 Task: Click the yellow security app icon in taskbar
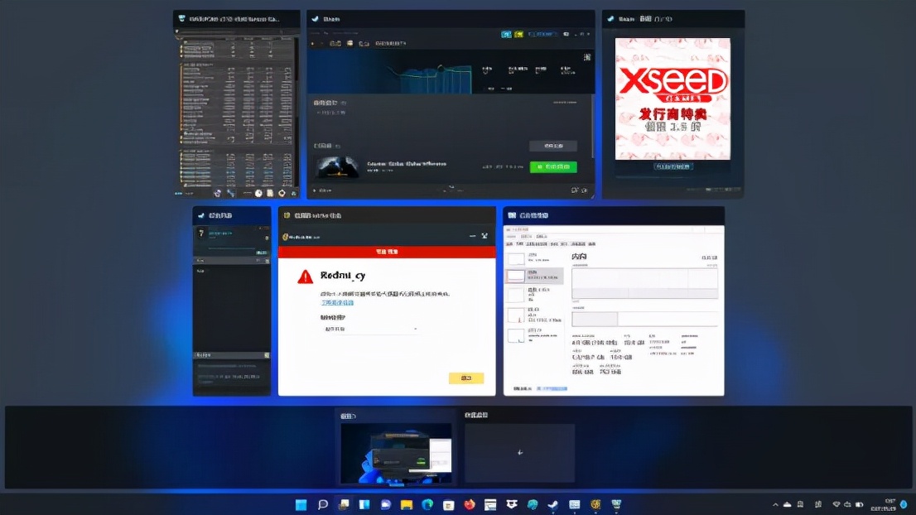[595, 504]
